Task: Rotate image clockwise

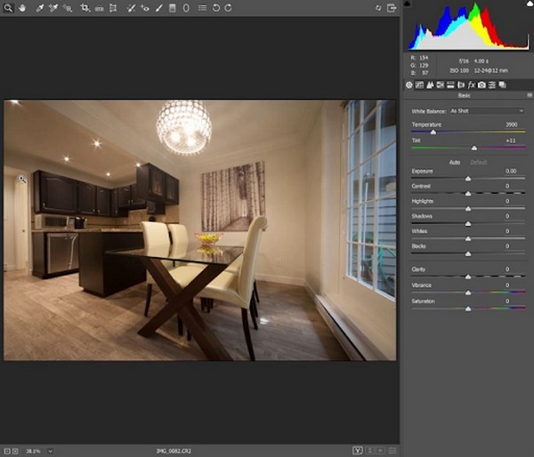Action: 229,7
